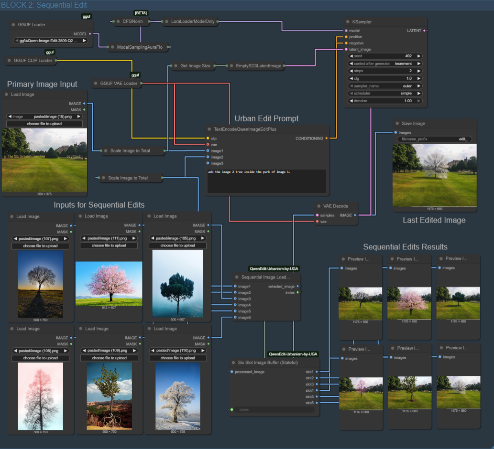Click the LATENT output port on KSampler
494x449 pixels.
[425, 31]
